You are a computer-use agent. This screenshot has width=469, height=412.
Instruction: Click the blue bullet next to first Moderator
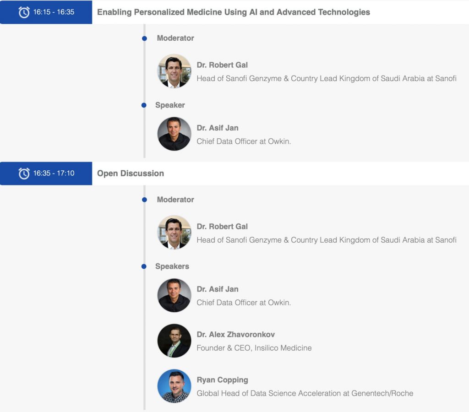(x=144, y=38)
